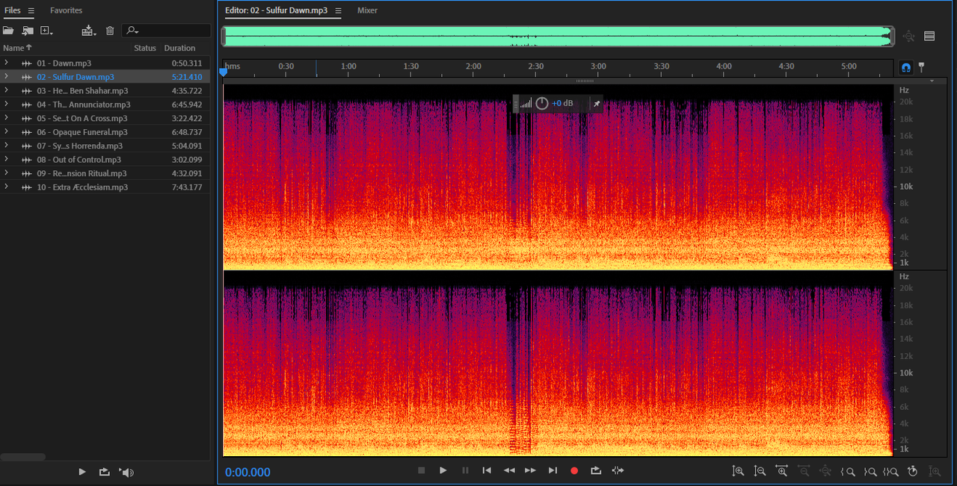Viewport: 957px width, 486px height.
Task: Expand the 08 - Out of Control.mp3 row
Action: pyautogui.click(x=6, y=159)
